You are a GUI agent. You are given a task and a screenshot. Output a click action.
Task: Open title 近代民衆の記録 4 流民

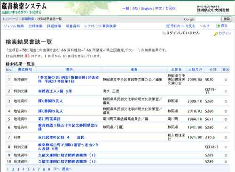(x=61, y=137)
